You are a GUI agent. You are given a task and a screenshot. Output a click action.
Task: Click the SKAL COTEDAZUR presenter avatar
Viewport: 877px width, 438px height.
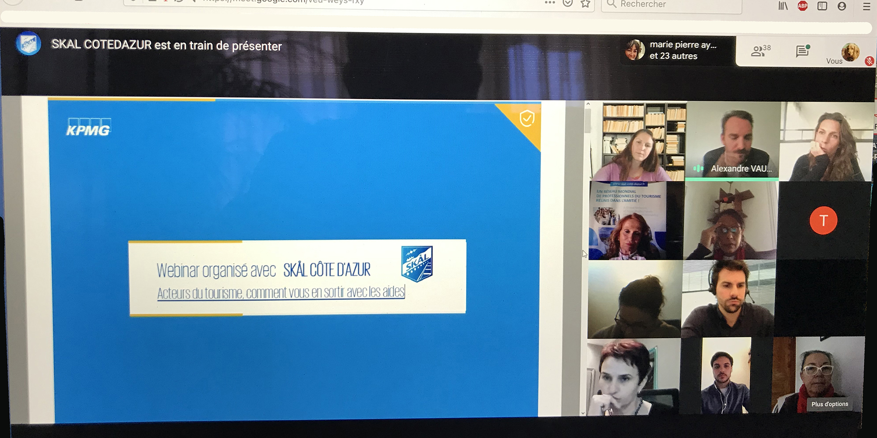pos(29,44)
